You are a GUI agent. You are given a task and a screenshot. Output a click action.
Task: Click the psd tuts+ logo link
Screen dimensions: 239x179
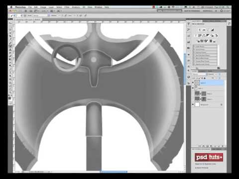click(209, 157)
